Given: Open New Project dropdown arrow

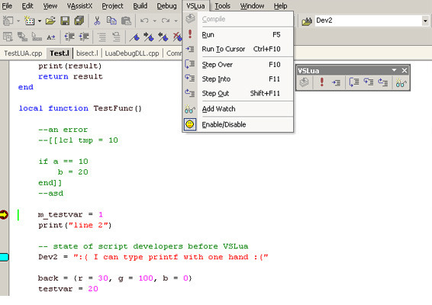Looking at the screenshot, I should pos(18,21).
